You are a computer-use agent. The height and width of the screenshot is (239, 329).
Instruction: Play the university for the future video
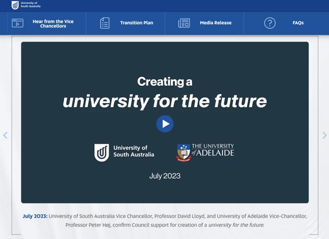pos(164,124)
